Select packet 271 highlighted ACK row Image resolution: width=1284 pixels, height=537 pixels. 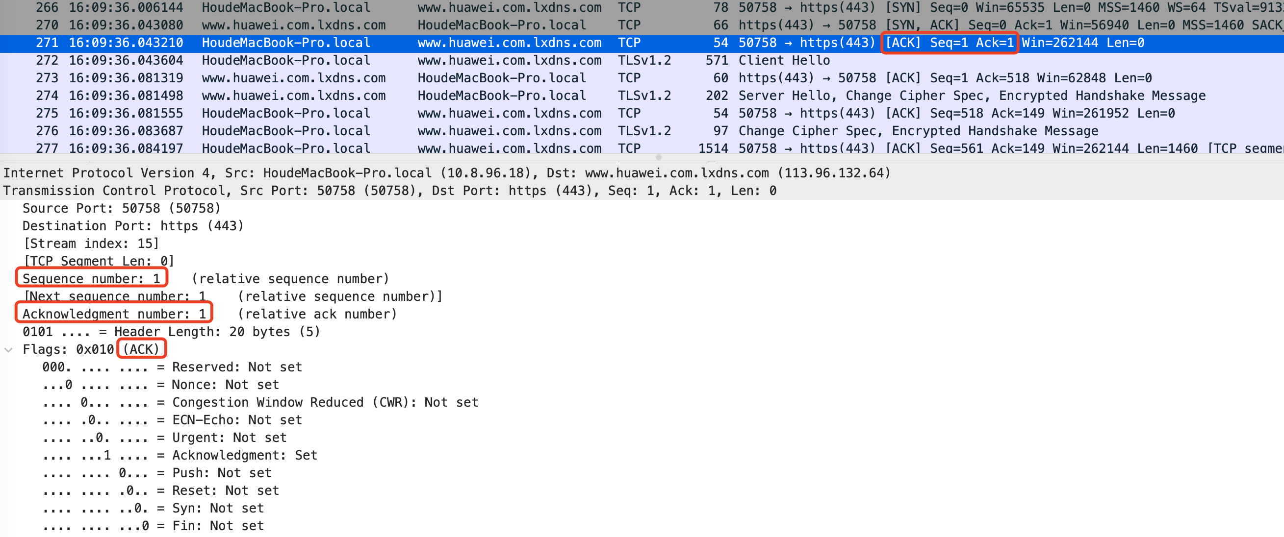pyautogui.click(x=642, y=43)
